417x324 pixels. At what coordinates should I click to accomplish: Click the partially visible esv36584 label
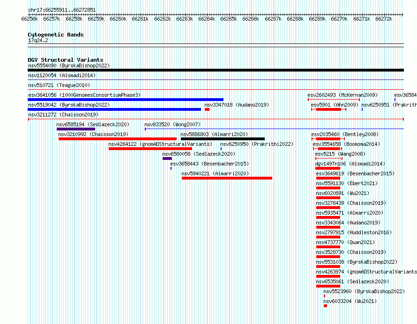coord(406,95)
